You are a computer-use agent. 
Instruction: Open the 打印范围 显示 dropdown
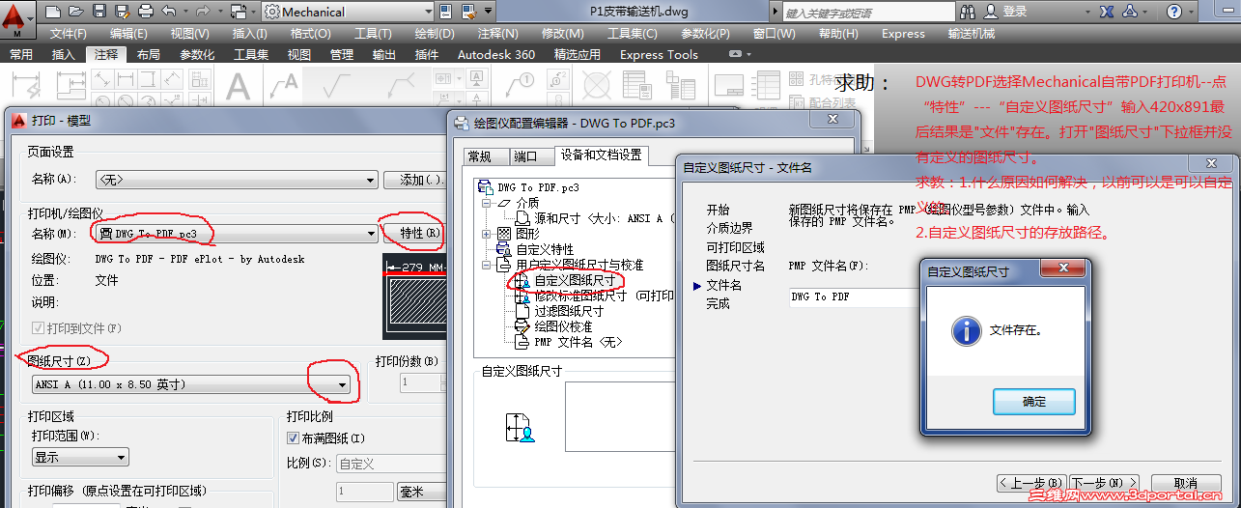[x=80, y=457]
